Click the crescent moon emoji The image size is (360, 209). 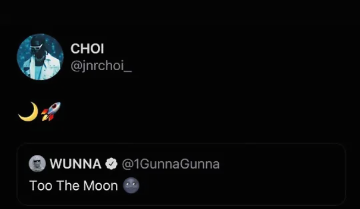coord(28,111)
